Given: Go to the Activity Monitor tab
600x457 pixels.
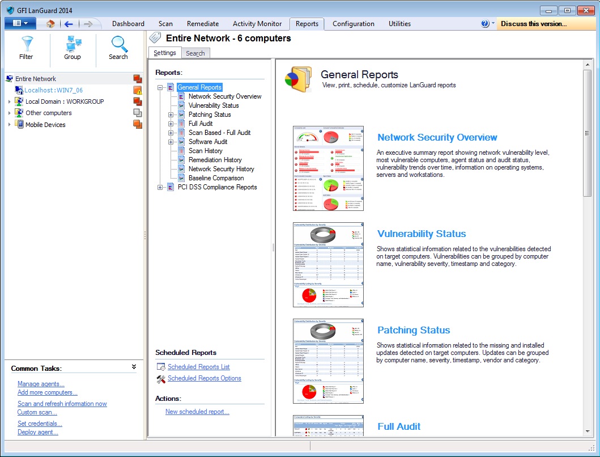Looking at the screenshot, I should [x=257, y=24].
